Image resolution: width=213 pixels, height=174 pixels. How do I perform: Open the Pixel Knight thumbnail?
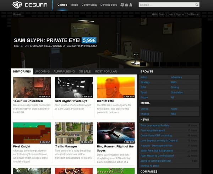[32, 133]
